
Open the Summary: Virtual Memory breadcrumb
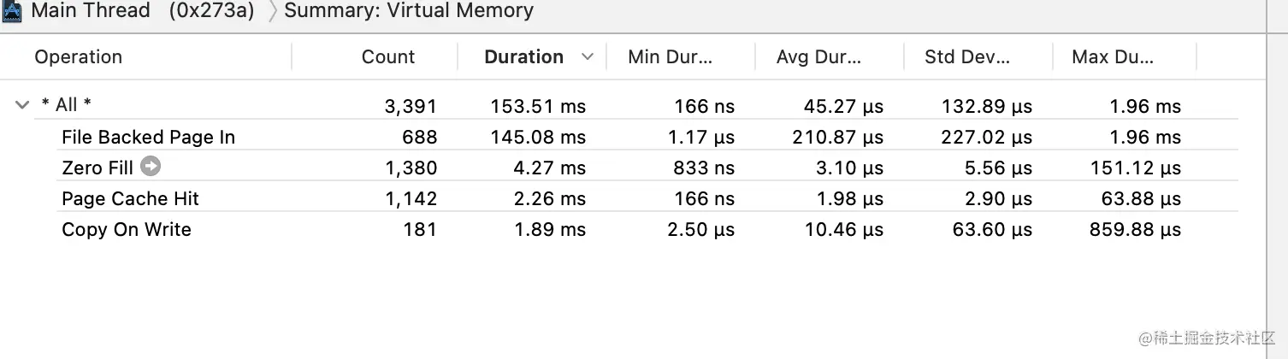click(x=408, y=11)
